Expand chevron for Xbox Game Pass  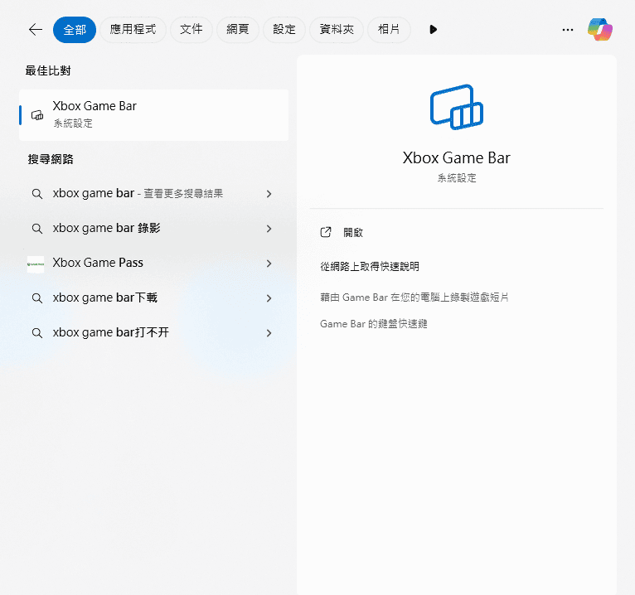269,264
